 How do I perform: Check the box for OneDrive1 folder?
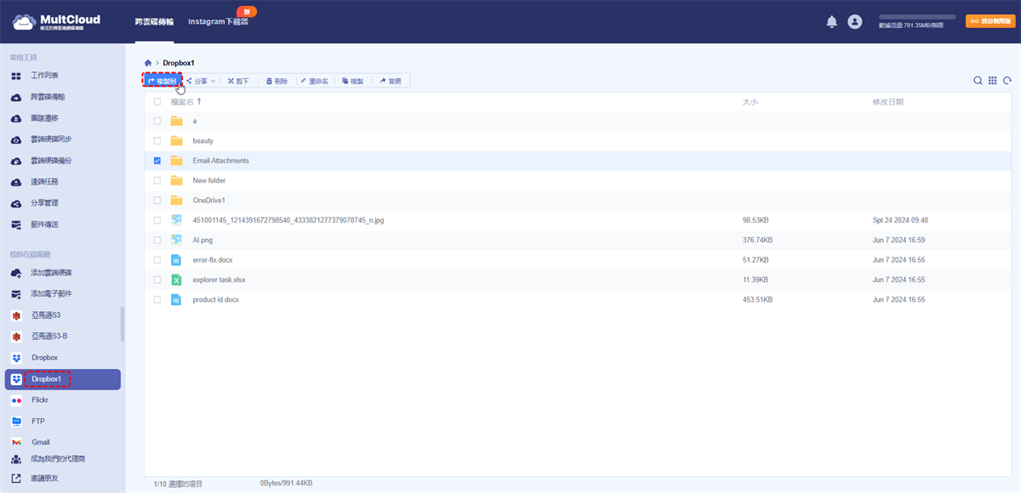157,200
